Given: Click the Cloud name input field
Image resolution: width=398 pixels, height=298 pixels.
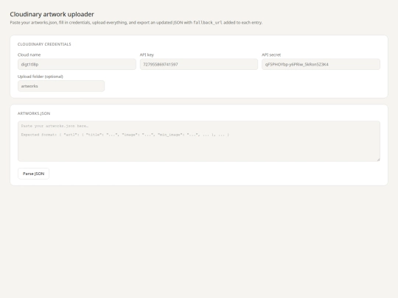Looking at the screenshot, I should pos(77,64).
